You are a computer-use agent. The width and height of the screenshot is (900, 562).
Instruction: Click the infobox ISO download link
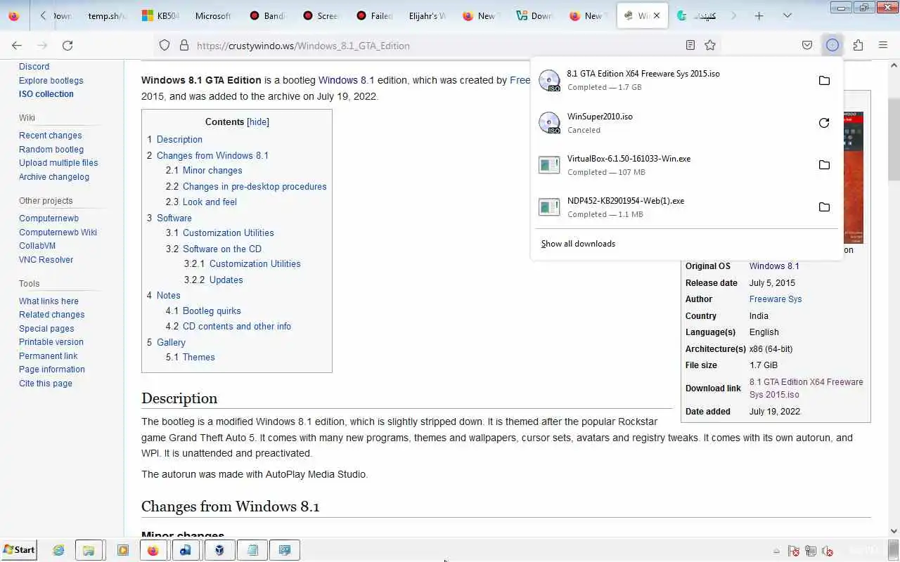coord(806,388)
